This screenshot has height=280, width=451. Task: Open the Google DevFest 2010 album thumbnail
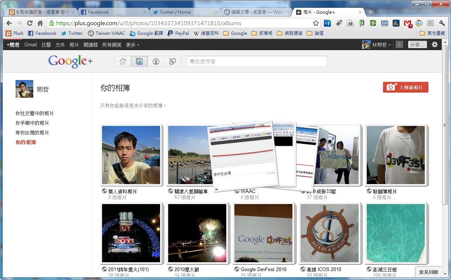tap(264, 233)
